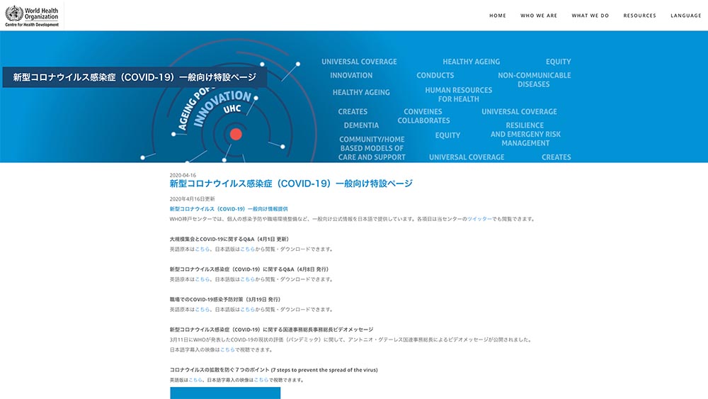The image size is (708, 399).
Task: Open English original of workplace prevention guide
Action: pyautogui.click(x=202, y=310)
